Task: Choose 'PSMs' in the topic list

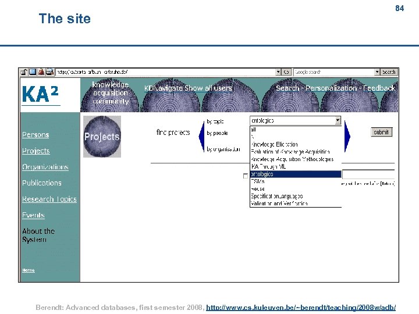Action: pos(296,181)
